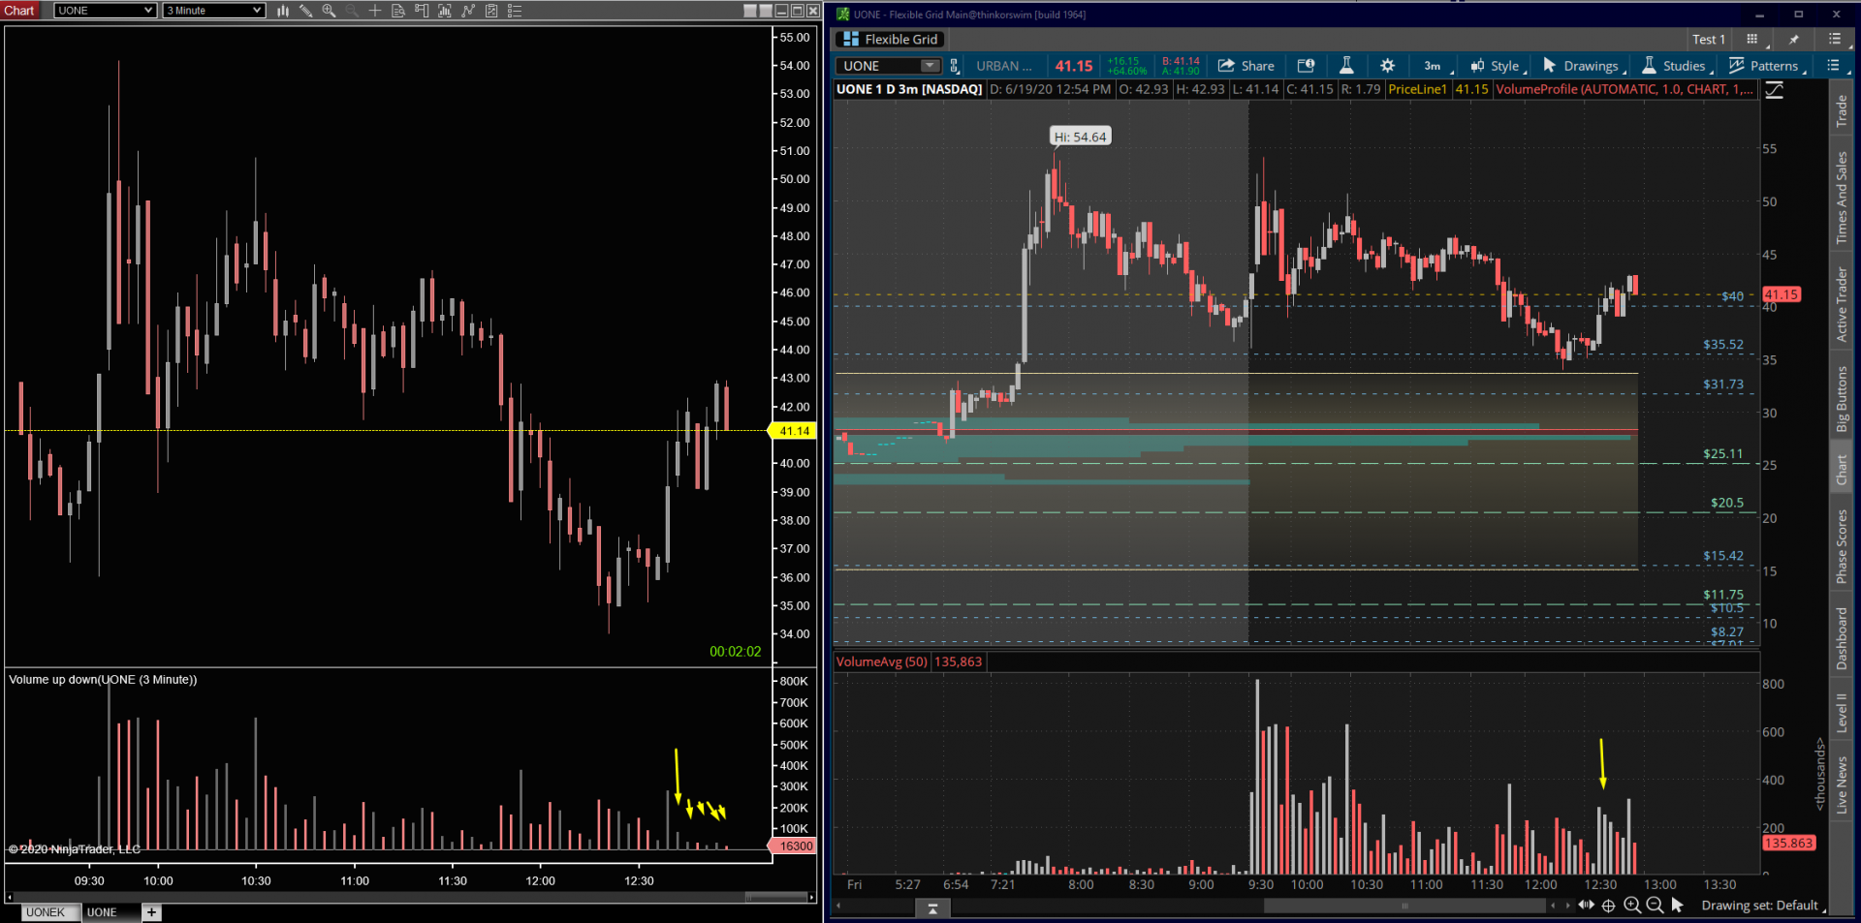Select the NinjaTrader drawing tools pencil icon

[305, 11]
